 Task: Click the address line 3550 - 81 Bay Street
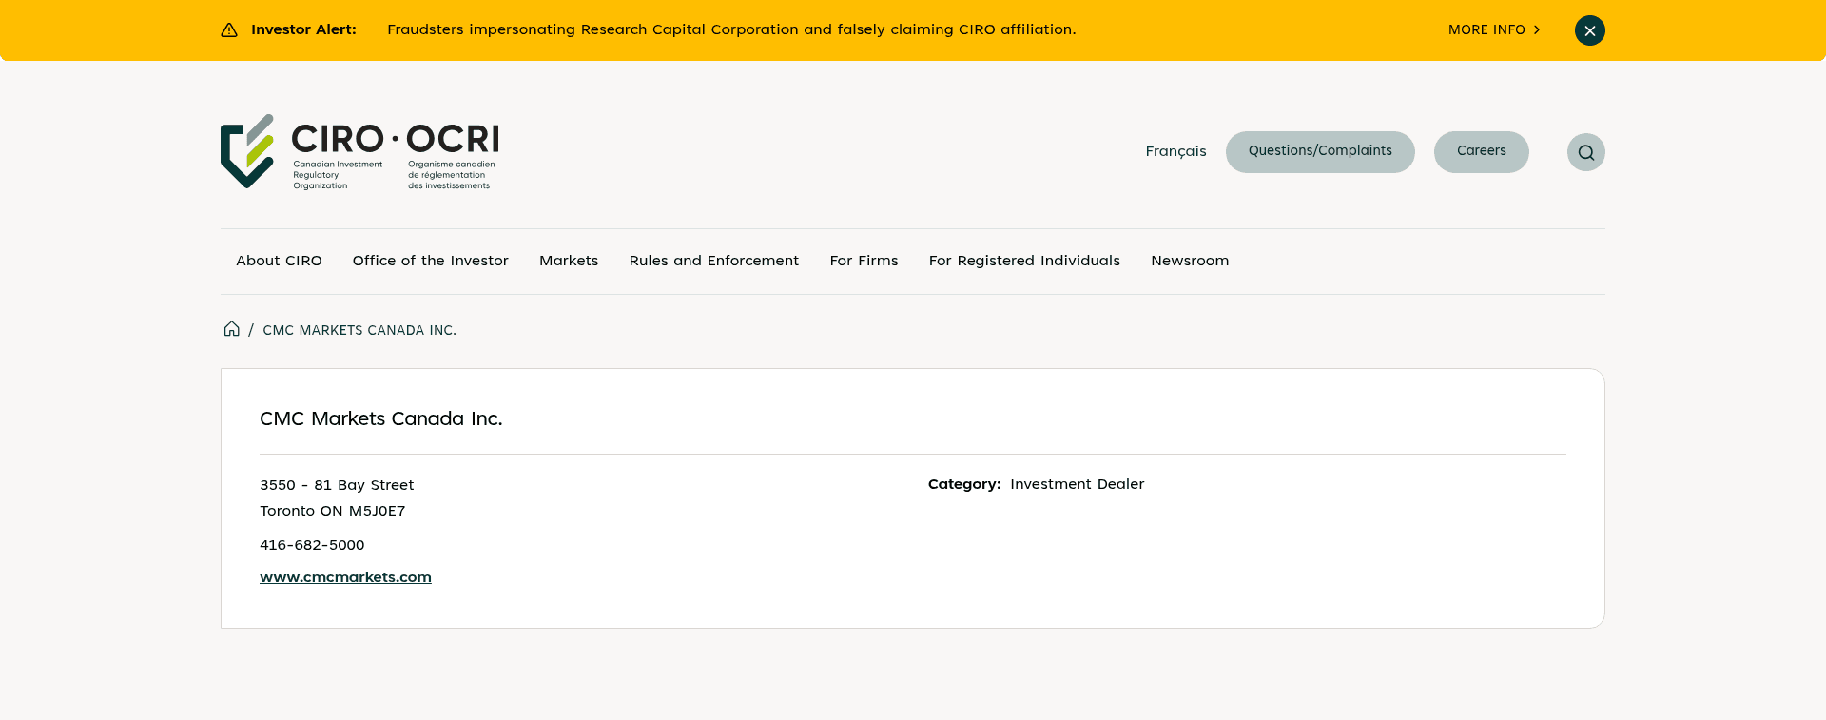[337, 485]
